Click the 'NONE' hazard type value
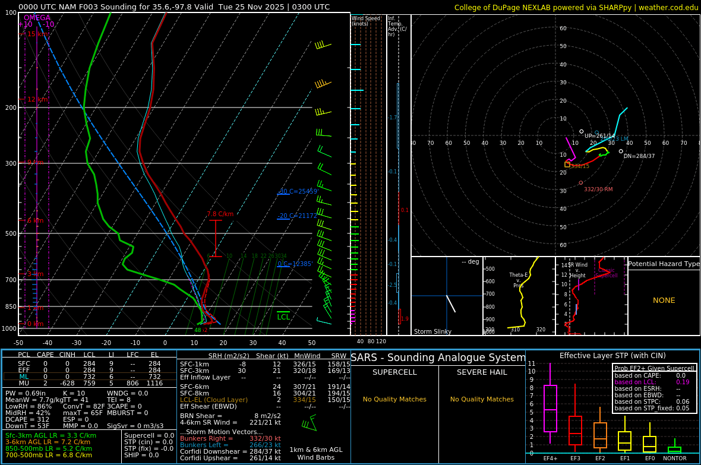Screen dimensions: 701x465 coord(664,300)
